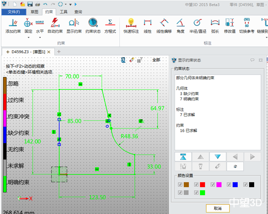Click the blue down-triangle navigation button
Viewport: 268px width, 214px height.
click(x=218, y=156)
